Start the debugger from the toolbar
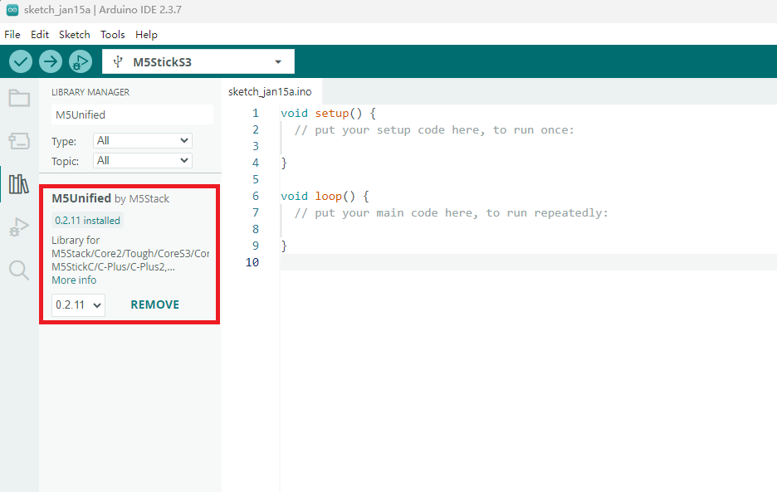 (80, 61)
